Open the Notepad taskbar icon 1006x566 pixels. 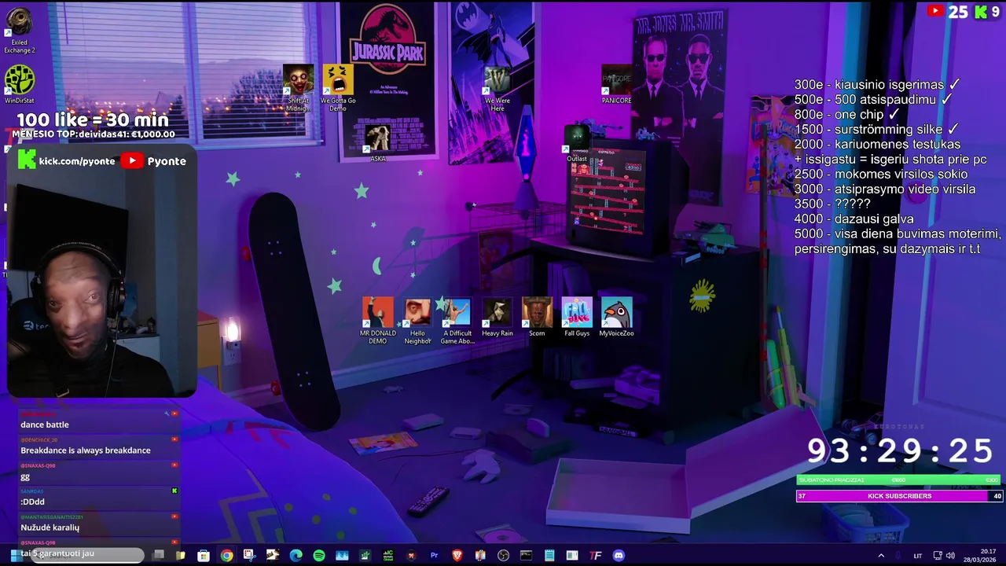click(x=549, y=555)
